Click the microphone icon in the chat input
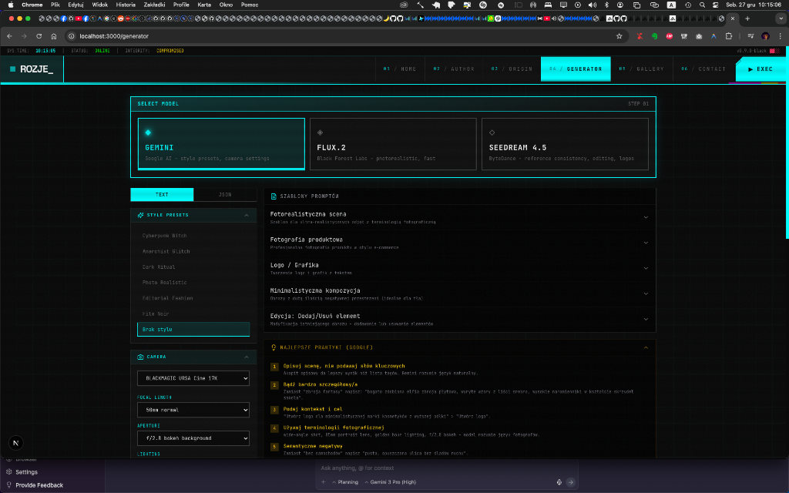This screenshot has height=493, width=789. 559,482
